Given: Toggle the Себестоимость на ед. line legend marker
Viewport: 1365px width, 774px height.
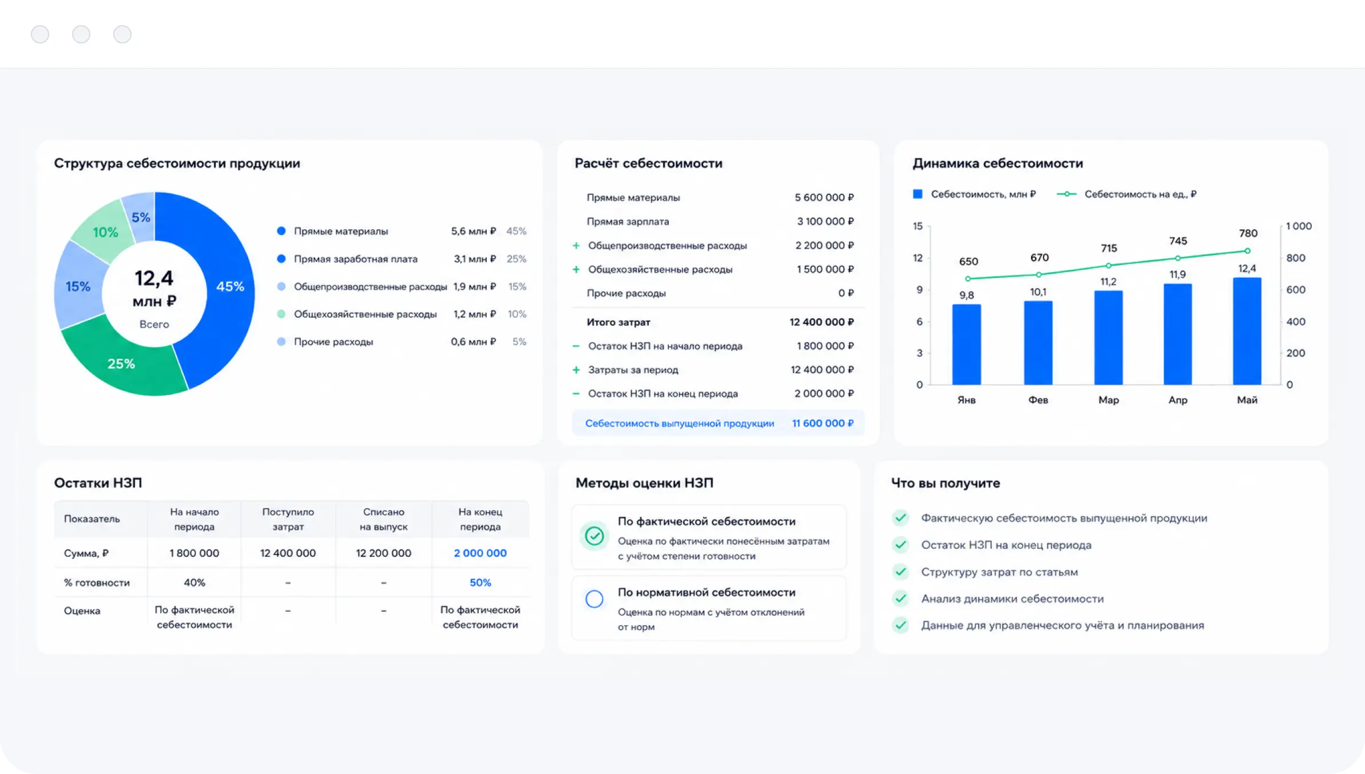Looking at the screenshot, I should pyautogui.click(x=1066, y=194).
